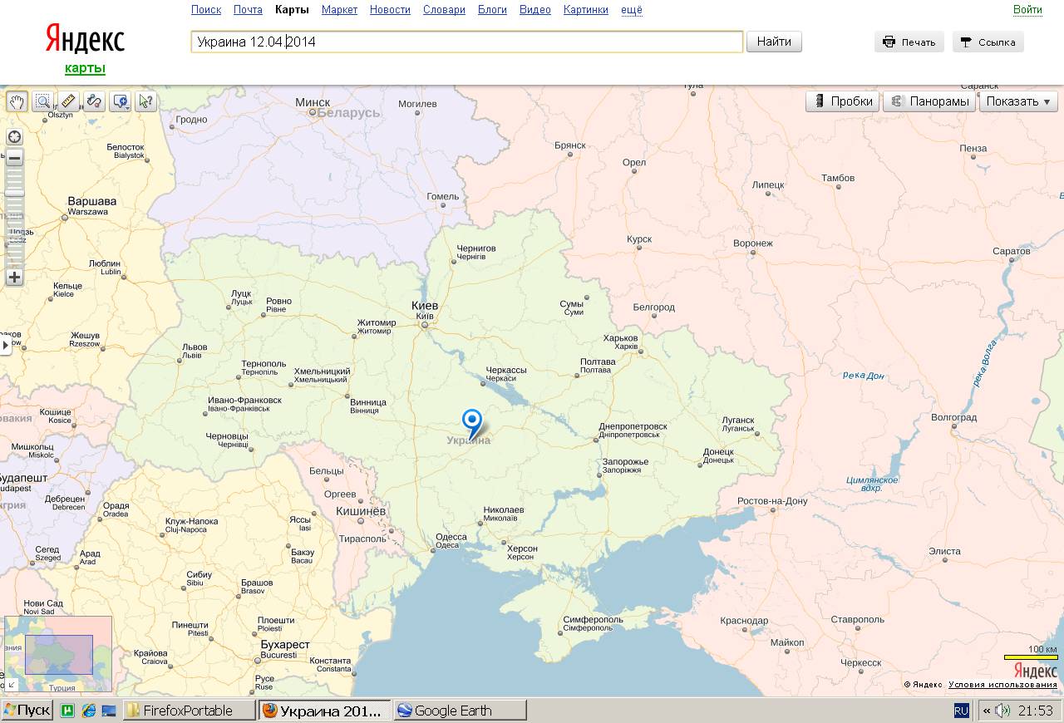
Task: Click the volume tray icon
Action: coord(1002,711)
